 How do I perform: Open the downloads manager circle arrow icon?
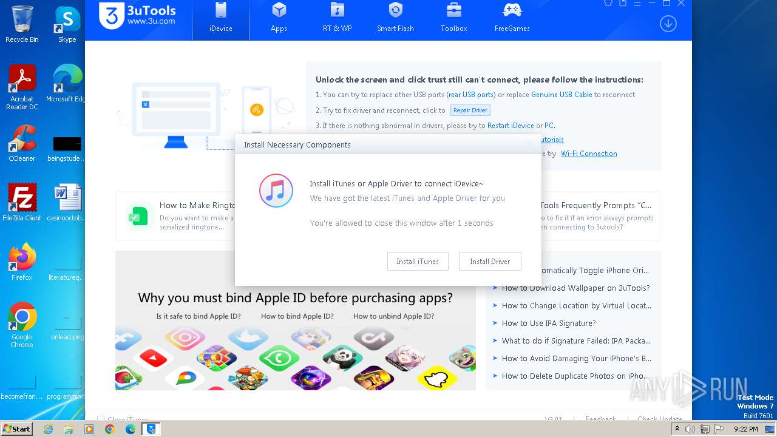click(668, 24)
